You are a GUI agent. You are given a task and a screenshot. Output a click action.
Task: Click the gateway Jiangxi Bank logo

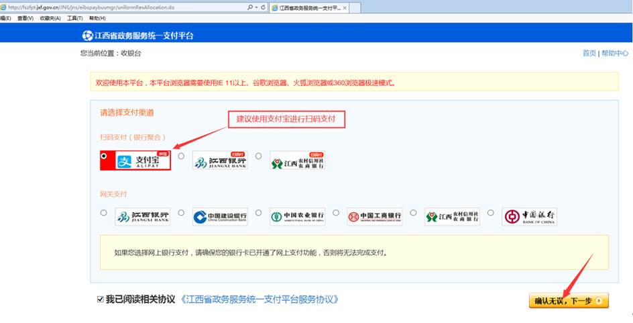point(142,216)
